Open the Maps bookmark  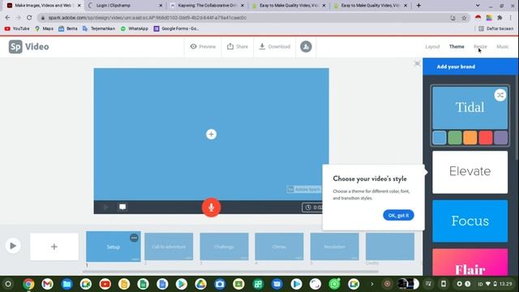(44, 29)
